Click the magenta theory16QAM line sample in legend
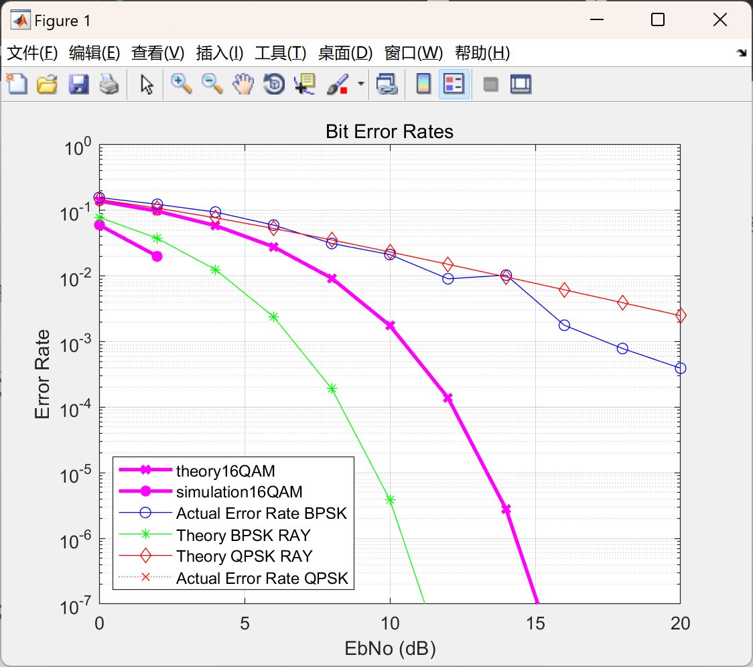753x667 pixels. tap(145, 470)
